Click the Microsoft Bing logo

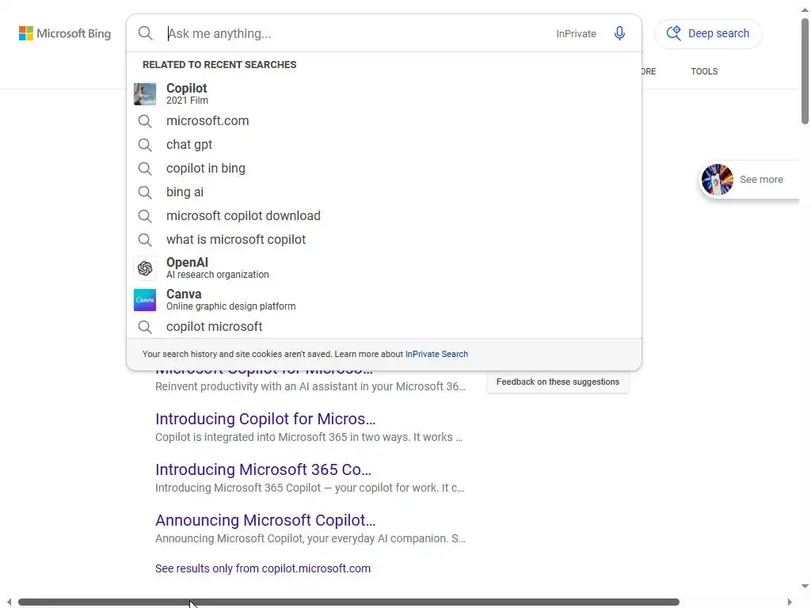(65, 33)
